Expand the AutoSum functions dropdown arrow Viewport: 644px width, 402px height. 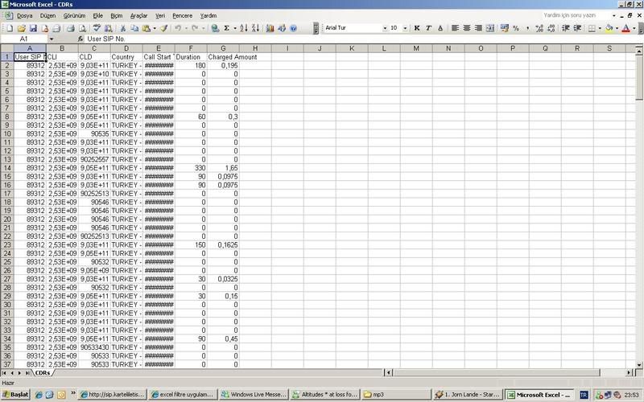[234, 28]
